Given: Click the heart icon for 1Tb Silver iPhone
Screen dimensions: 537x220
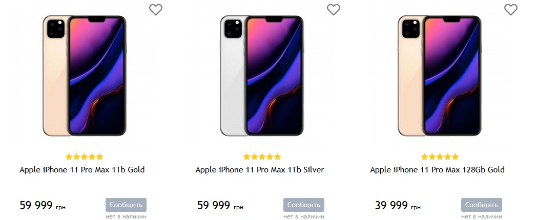Looking at the screenshot, I should point(334,10).
